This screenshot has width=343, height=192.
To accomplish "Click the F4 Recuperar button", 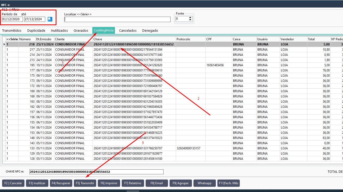I will coord(61,183).
